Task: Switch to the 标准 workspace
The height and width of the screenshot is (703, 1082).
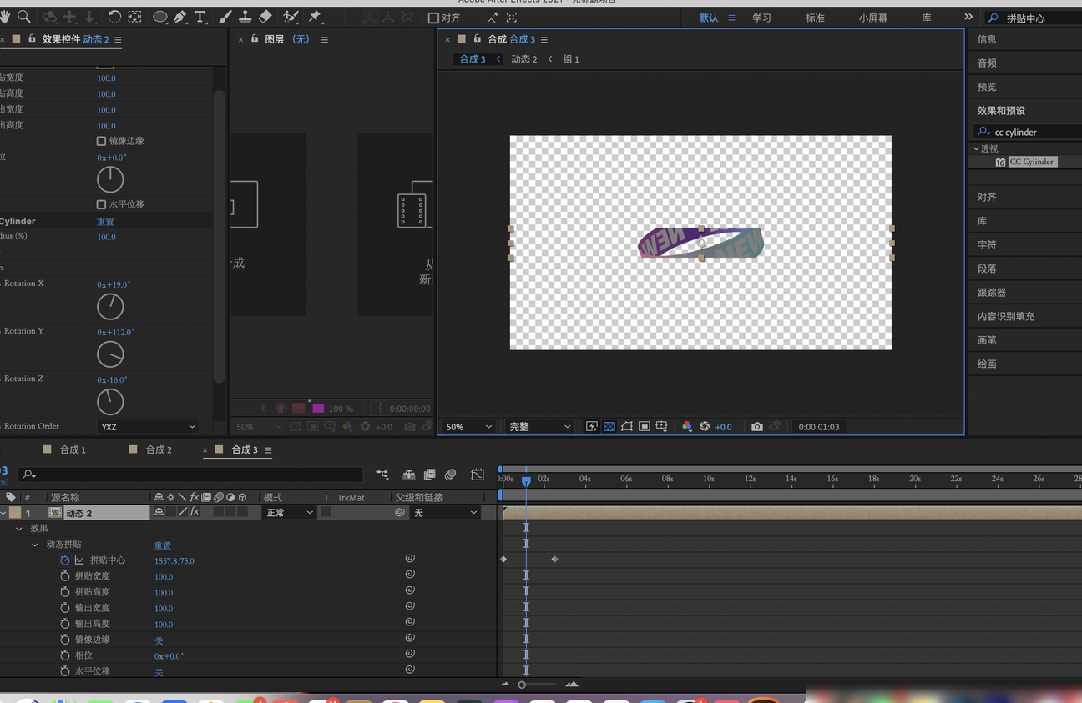Action: click(x=815, y=18)
